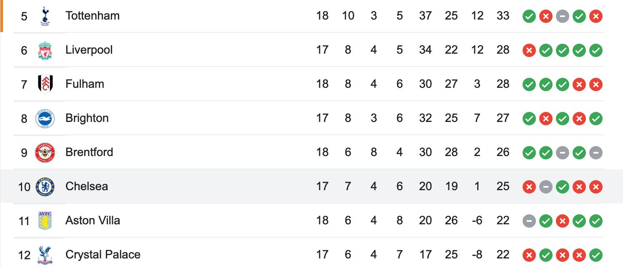The width and height of the screenshot is (623, 268).
Task: Click the Fulham club crest
Action: click(45, 84)
